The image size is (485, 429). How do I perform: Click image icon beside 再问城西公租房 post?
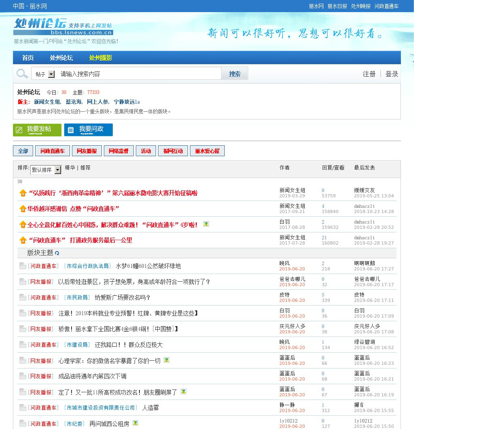pos(135,423)
